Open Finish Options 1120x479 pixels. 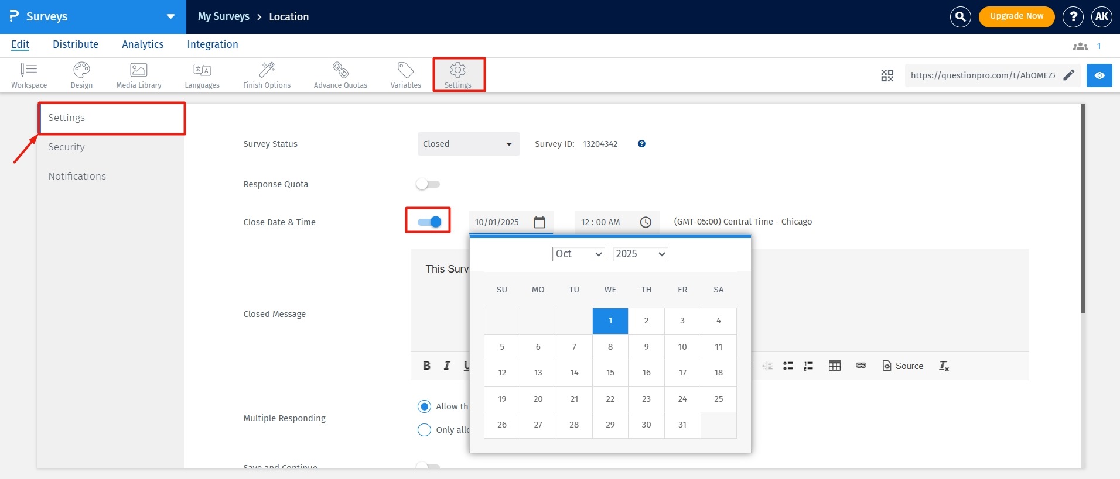[267, 75]
